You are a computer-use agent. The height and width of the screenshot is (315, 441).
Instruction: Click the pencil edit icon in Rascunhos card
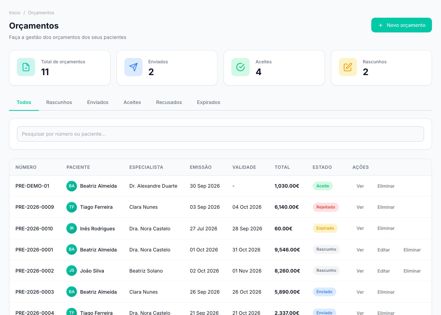(348, 67)
